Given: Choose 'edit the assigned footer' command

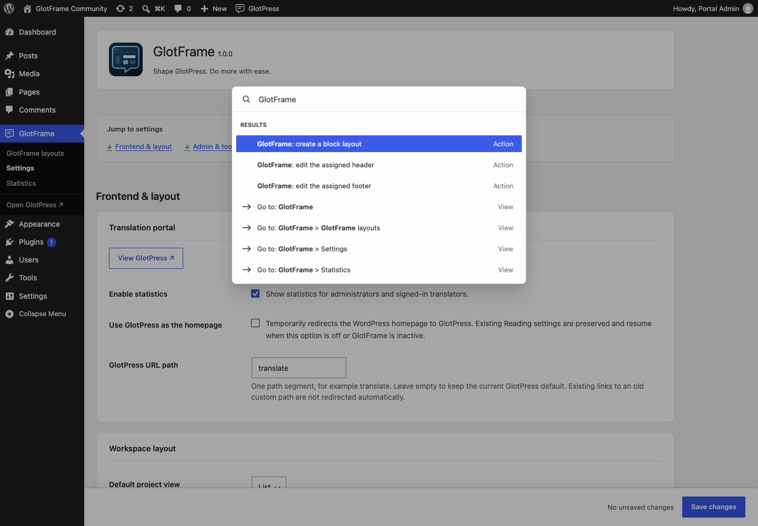Looking at the screenshot, I should [x=379, y=186].
